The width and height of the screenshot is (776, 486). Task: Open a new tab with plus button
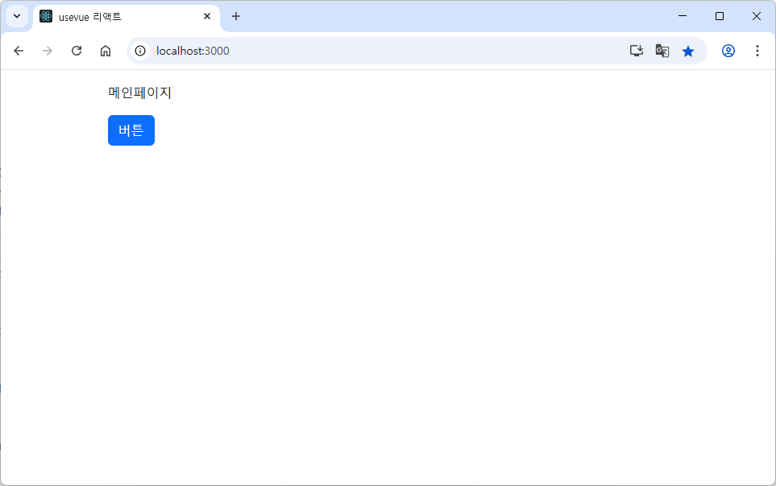(x=236, y=16)
